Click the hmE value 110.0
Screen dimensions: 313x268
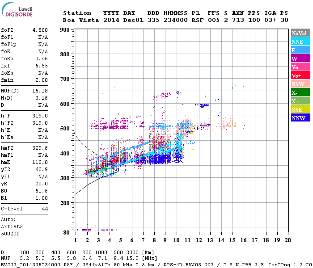coord(40,163)
